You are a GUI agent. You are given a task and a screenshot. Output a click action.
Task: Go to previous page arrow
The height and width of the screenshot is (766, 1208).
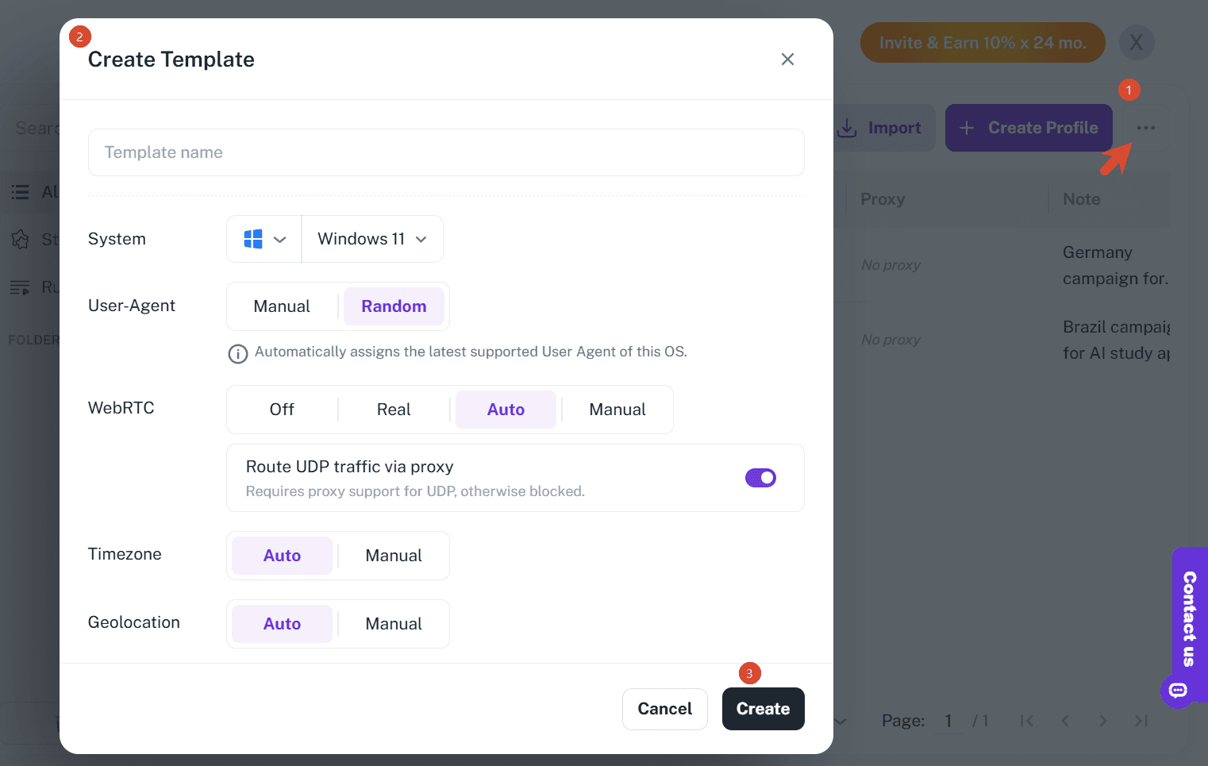(x=1065, y=721)
